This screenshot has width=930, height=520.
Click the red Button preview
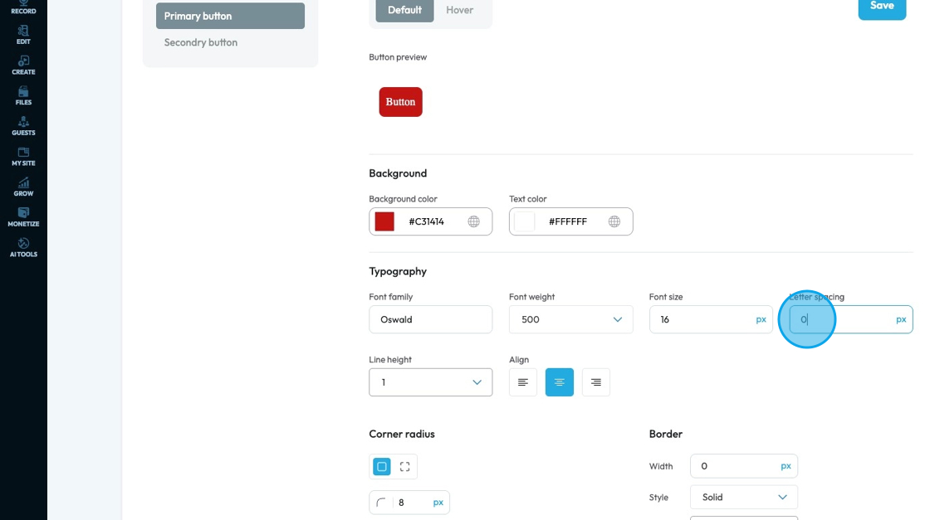tap(400, 102)
